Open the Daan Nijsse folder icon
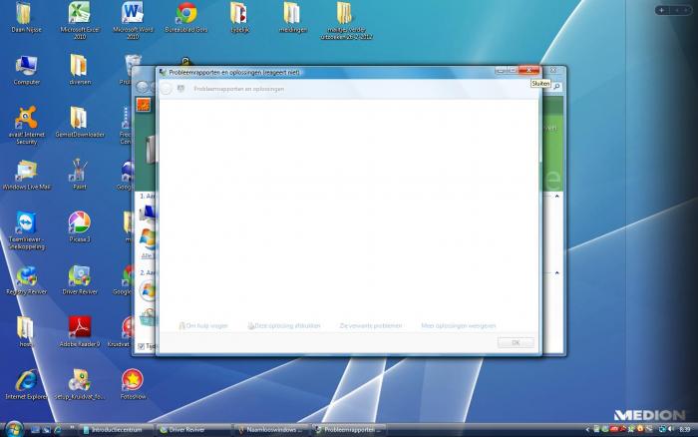The width and height of the screenshot is (698, 437). point(25,18)
